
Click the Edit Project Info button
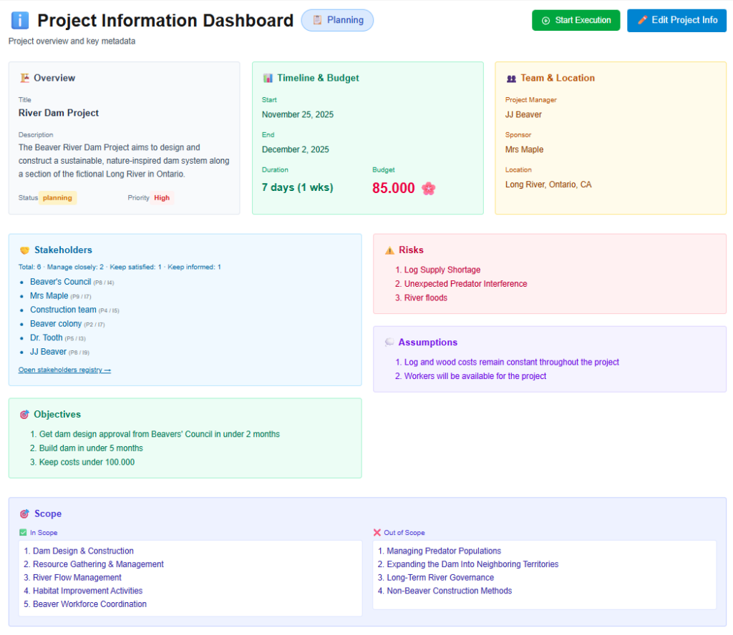tap(676, 20)
